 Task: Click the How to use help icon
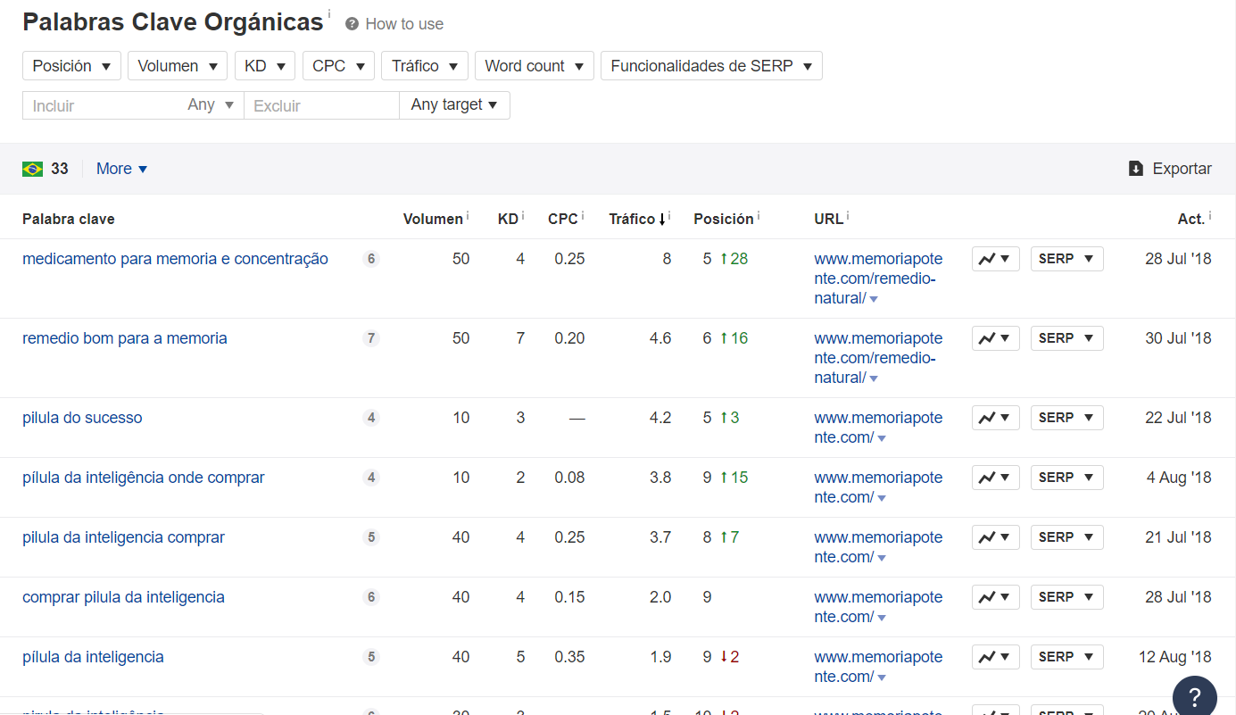[x=353, y=24]
